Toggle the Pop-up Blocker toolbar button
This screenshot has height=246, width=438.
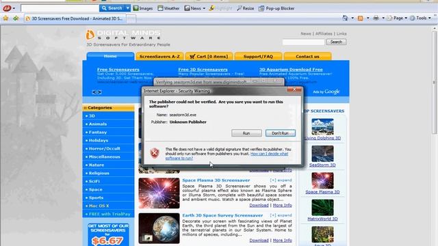click(x=276, y=8)
